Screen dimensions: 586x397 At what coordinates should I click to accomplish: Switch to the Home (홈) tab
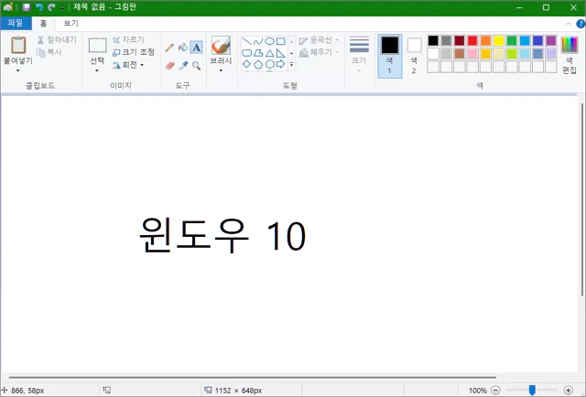coord(43,23)
